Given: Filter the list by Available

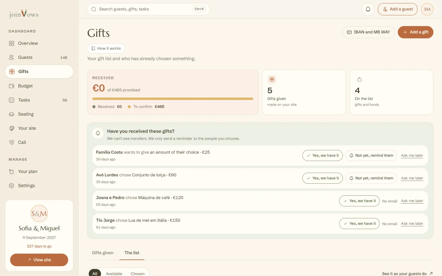Looking at the screenshot, I should (x=114, y=274).
